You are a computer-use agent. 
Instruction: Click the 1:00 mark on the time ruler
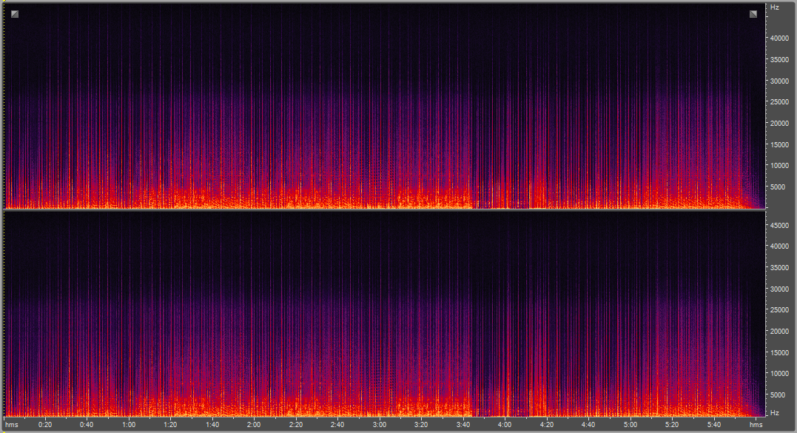129,425
